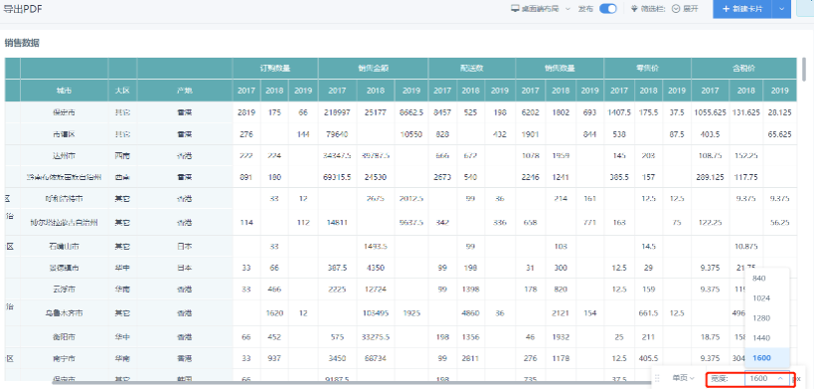
Task: Click the 含税价 group header
Action: pos(743,68)
